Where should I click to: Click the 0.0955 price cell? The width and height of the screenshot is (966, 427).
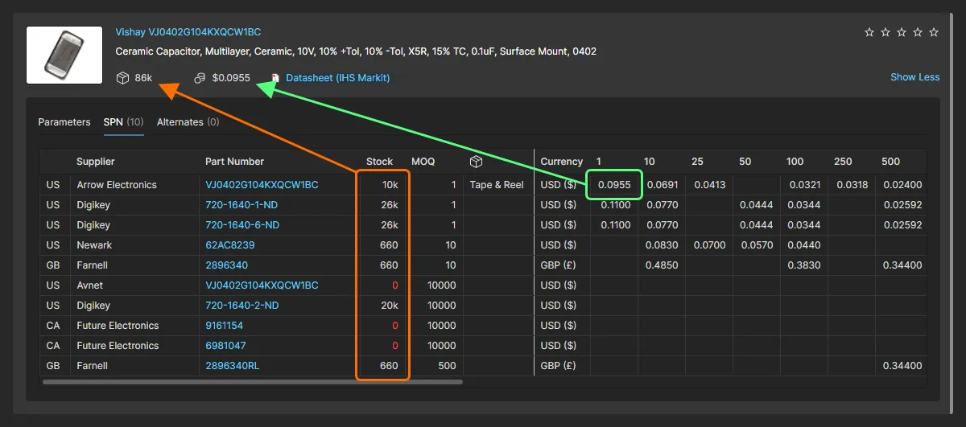tap(614, 185)
